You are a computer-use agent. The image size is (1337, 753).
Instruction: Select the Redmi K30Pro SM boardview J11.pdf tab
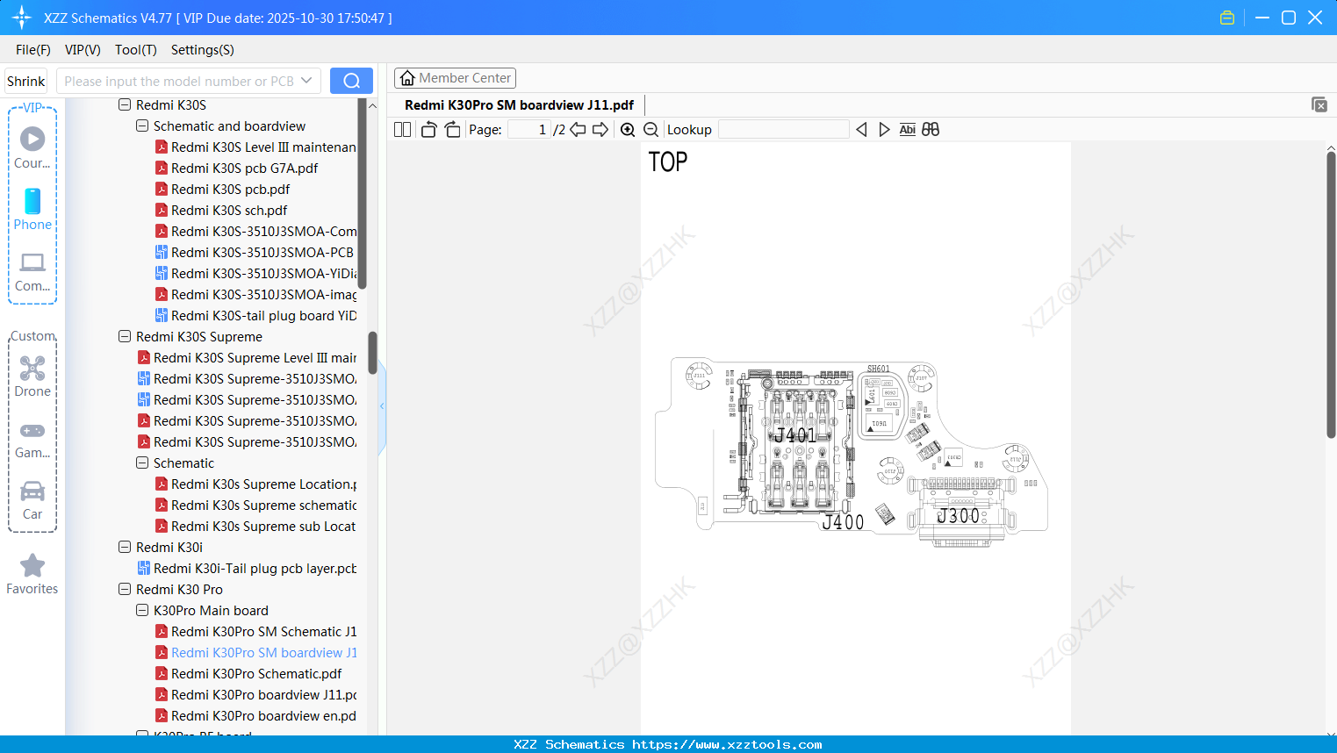coord(519,105)
